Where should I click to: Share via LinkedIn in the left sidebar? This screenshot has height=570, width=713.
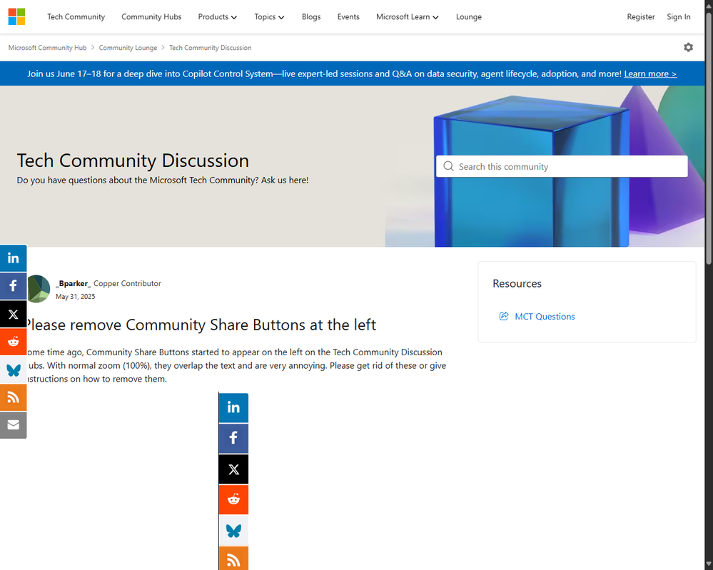tap(13, 258)
